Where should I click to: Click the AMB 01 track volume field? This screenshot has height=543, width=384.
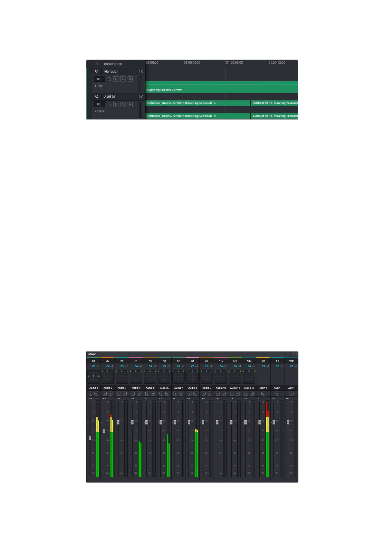tap(99, 104)
